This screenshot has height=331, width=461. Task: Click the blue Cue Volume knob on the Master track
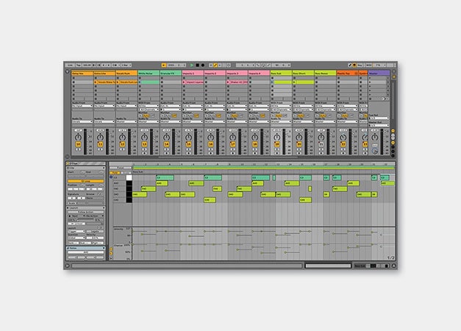[375, 151]
